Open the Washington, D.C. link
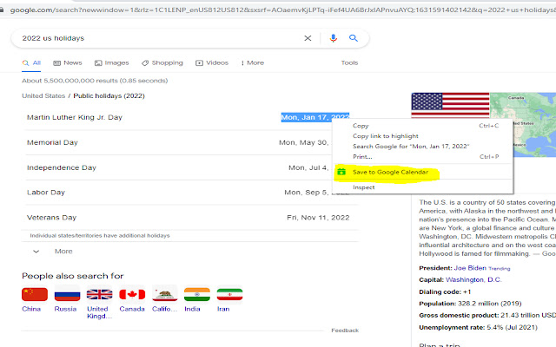This screenshot has height=347, width=556. [x=473, y=279]
